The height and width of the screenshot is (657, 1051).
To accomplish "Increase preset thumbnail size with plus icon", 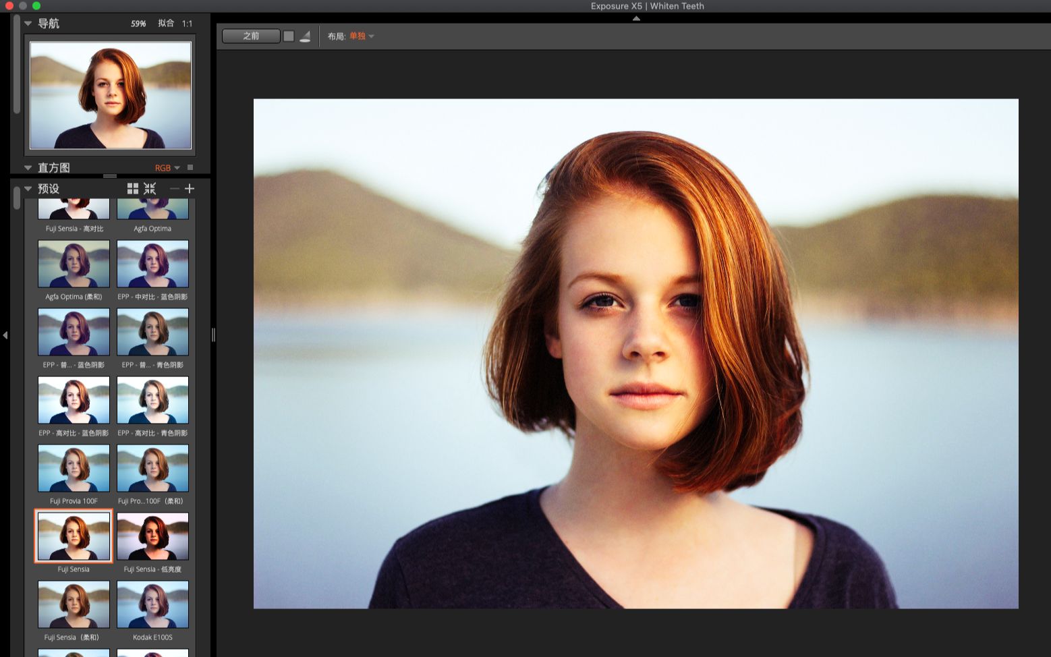I will pos(190,189).
